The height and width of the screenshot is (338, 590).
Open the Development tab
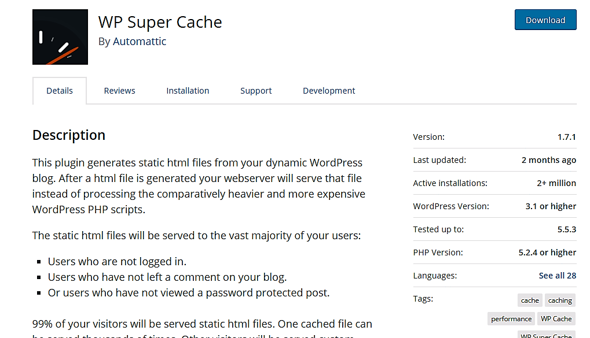click(329, 91)
